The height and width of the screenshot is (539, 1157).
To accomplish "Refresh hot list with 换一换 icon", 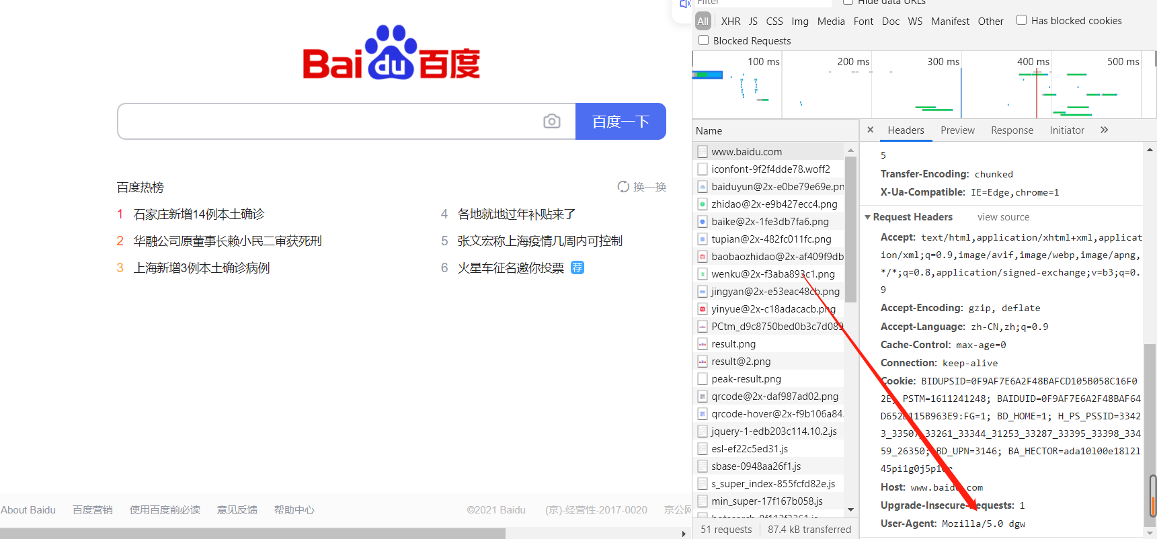I will coord(623,187).
